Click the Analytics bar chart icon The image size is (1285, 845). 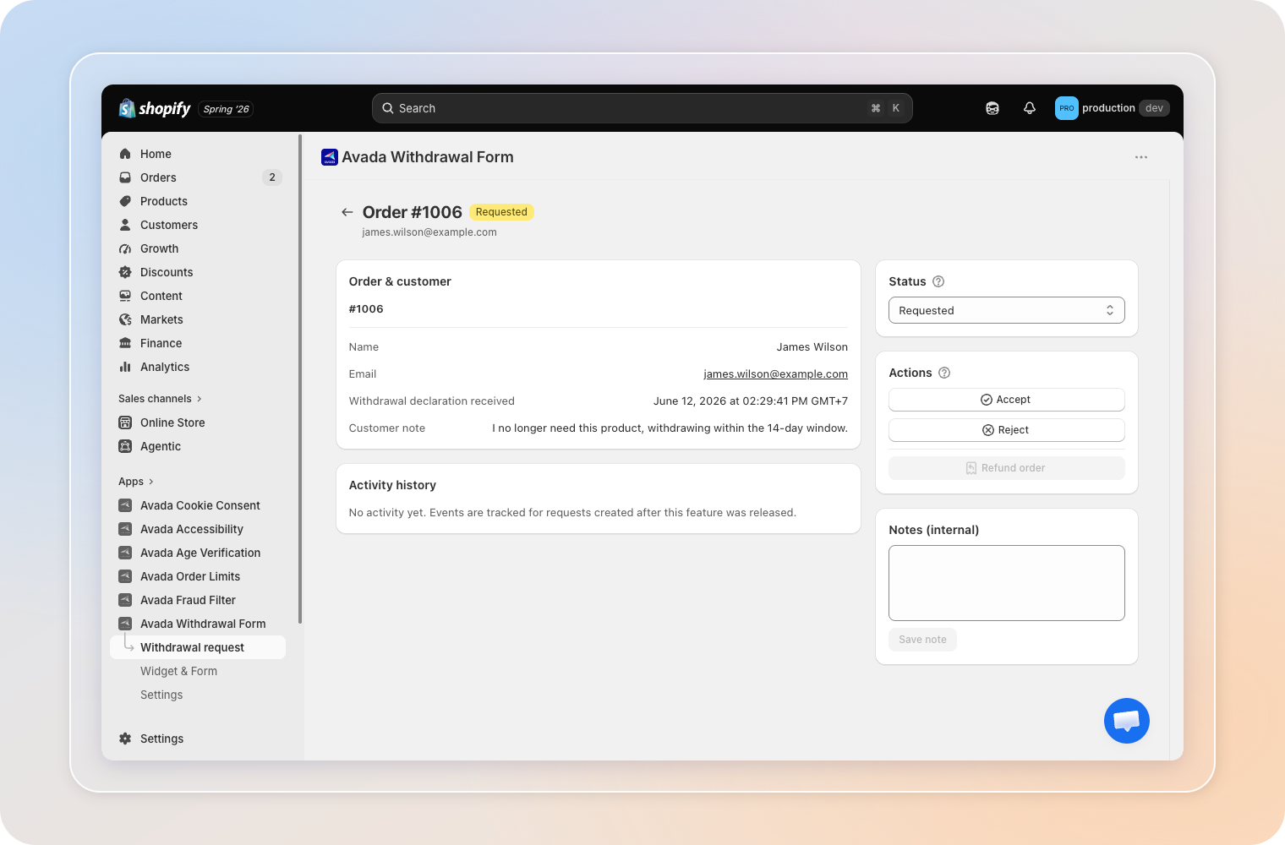click(x=125, y=367)
